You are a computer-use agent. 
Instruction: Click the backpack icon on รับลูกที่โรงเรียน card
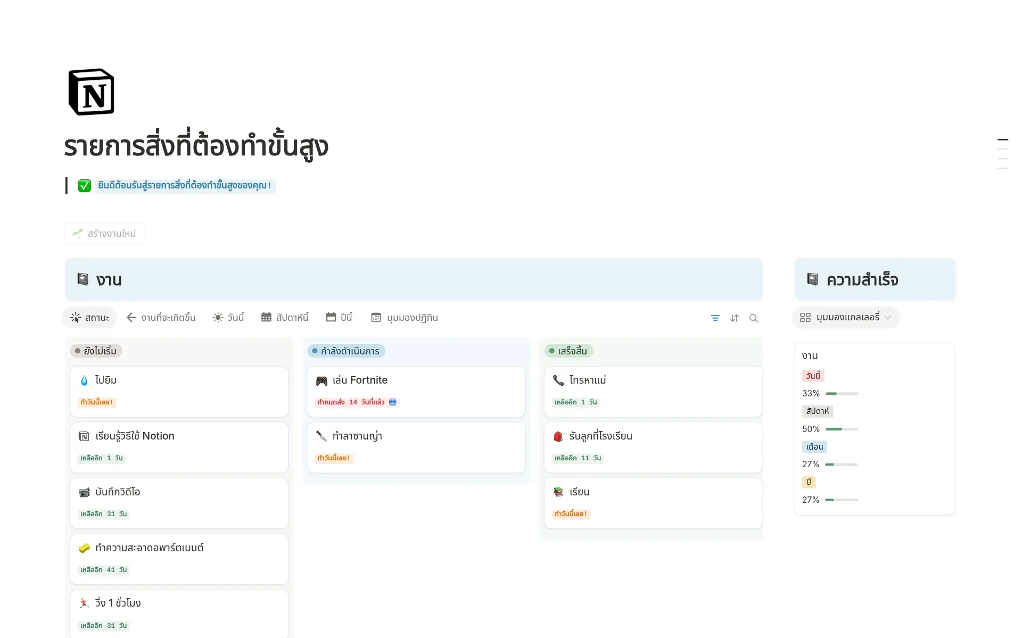[x=558, y=436]
